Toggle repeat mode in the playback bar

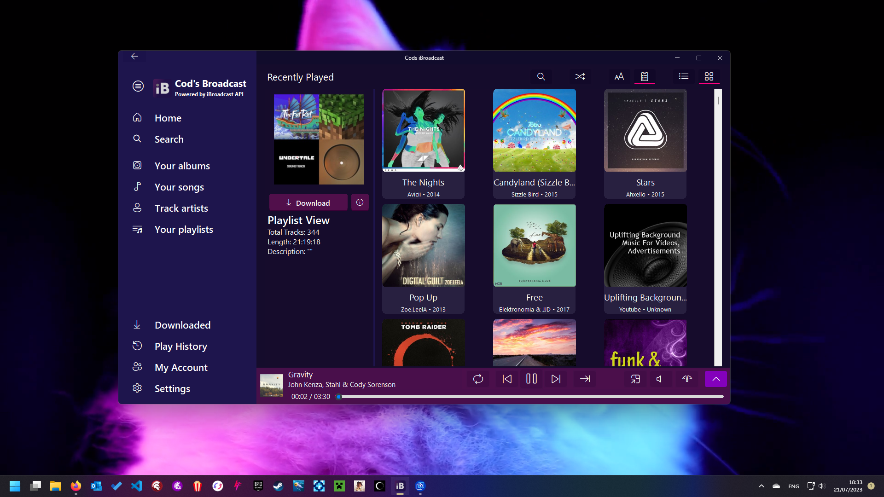coord(478,379)
